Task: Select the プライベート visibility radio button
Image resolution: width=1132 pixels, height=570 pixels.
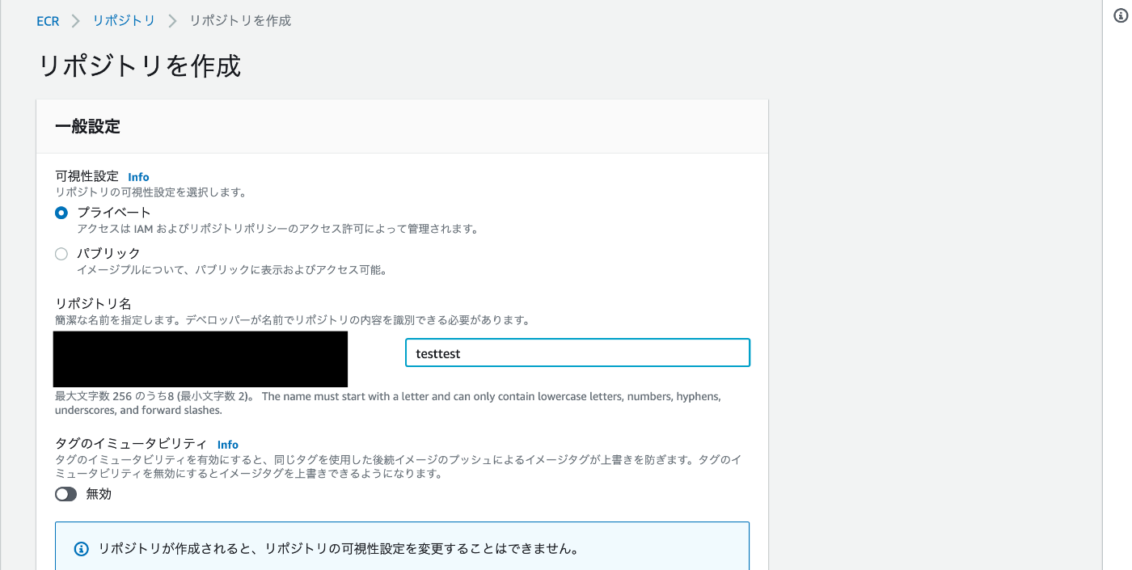Action: (x=61, y=213)
